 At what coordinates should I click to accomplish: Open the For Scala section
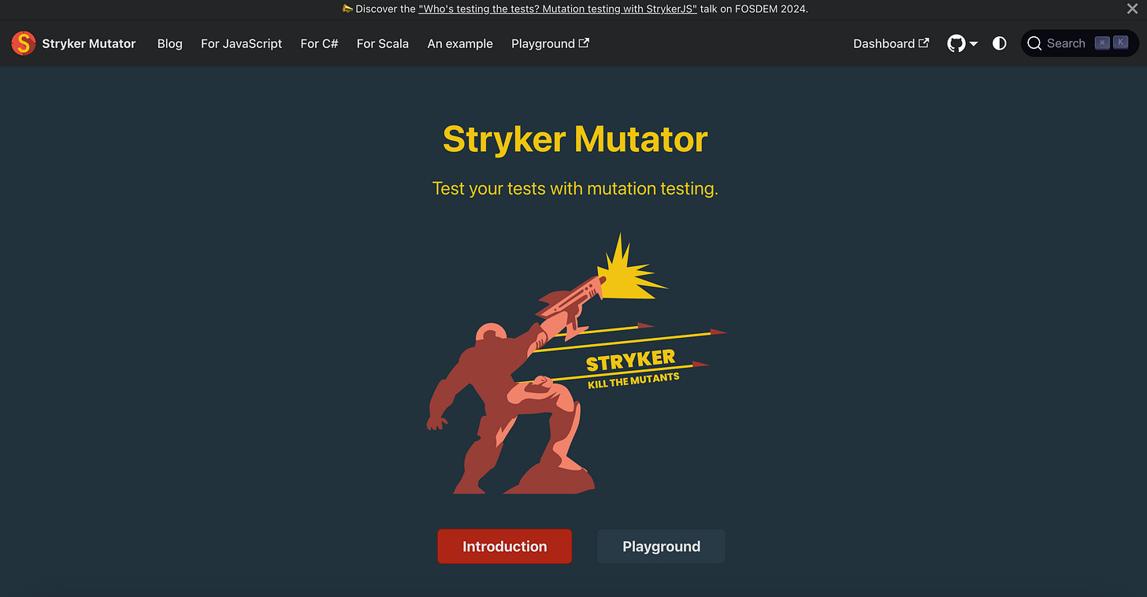point(382,43)
